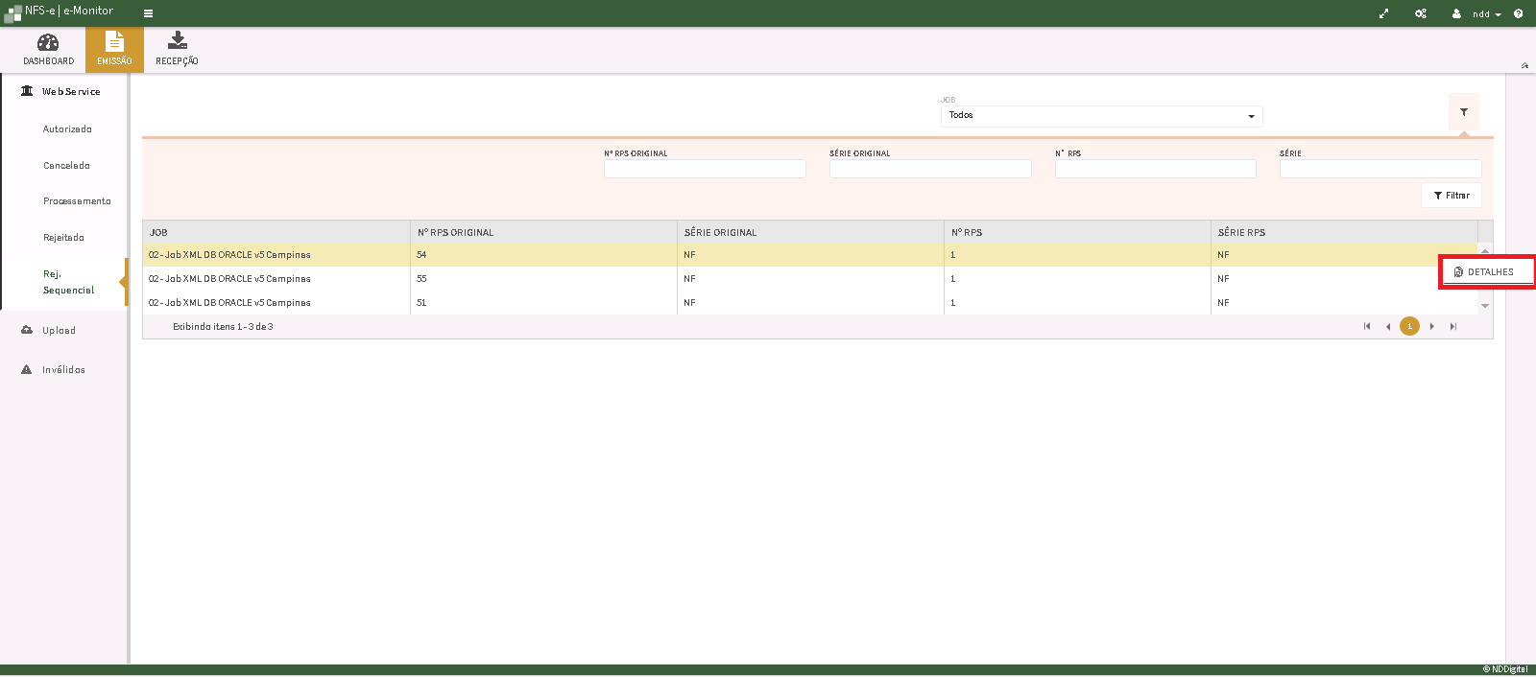Toggle the funnel filter panel icon

(1463, 112)
